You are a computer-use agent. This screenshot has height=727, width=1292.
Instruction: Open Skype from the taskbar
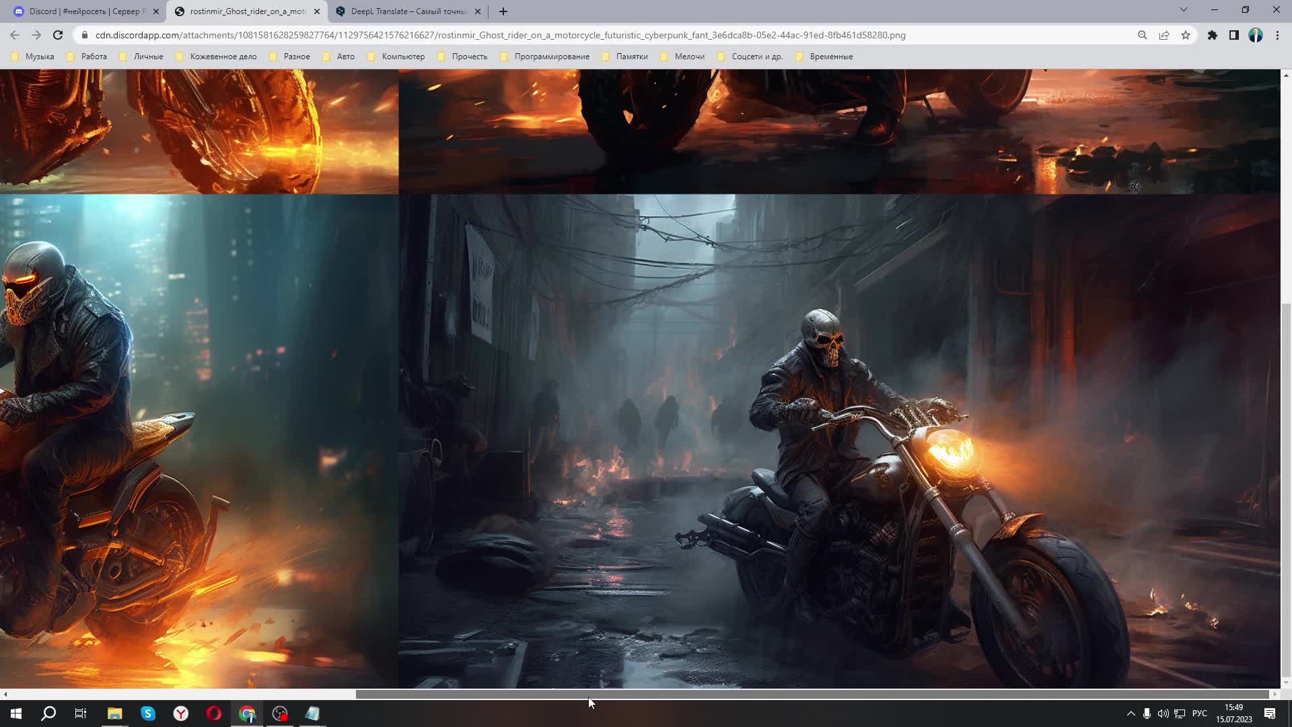(x=148, y=714)
